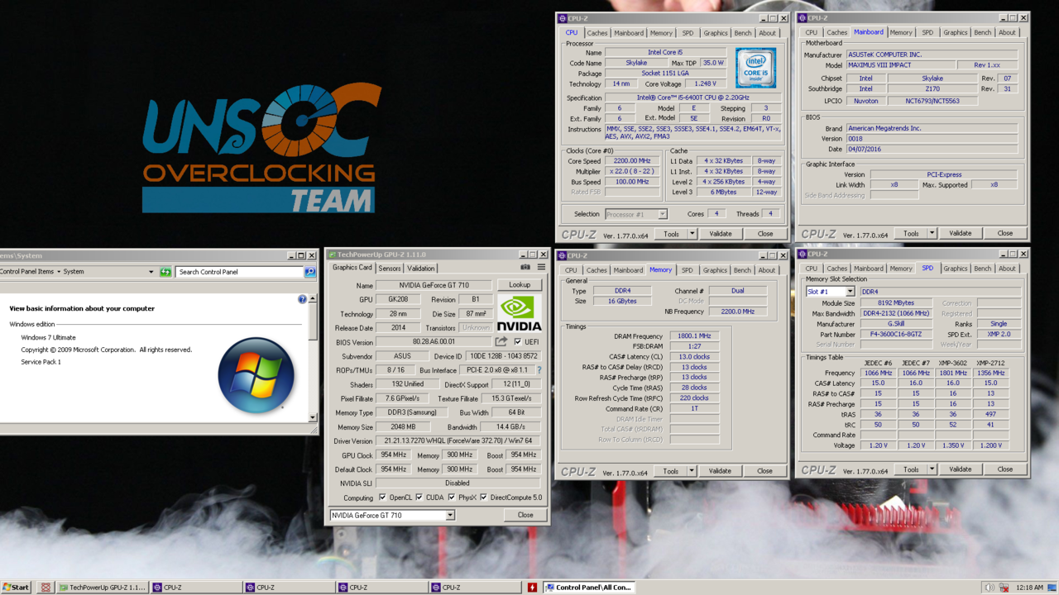1059x595 pixels.
Task: Open About tab in CPU-Z SPD window
Action: (x=1007, y=269)
